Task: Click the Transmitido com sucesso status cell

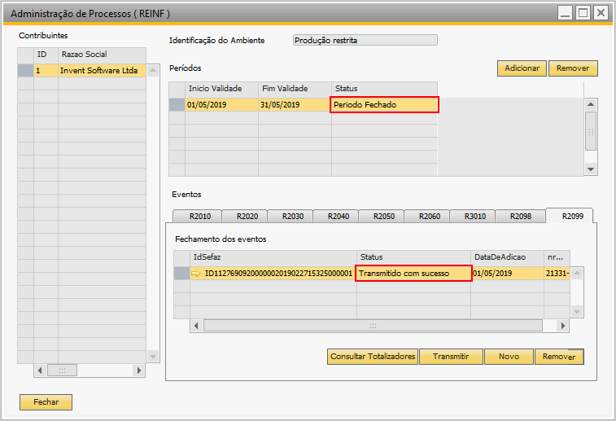Action: 413,274
